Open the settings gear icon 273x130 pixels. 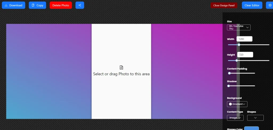point(270,5)
